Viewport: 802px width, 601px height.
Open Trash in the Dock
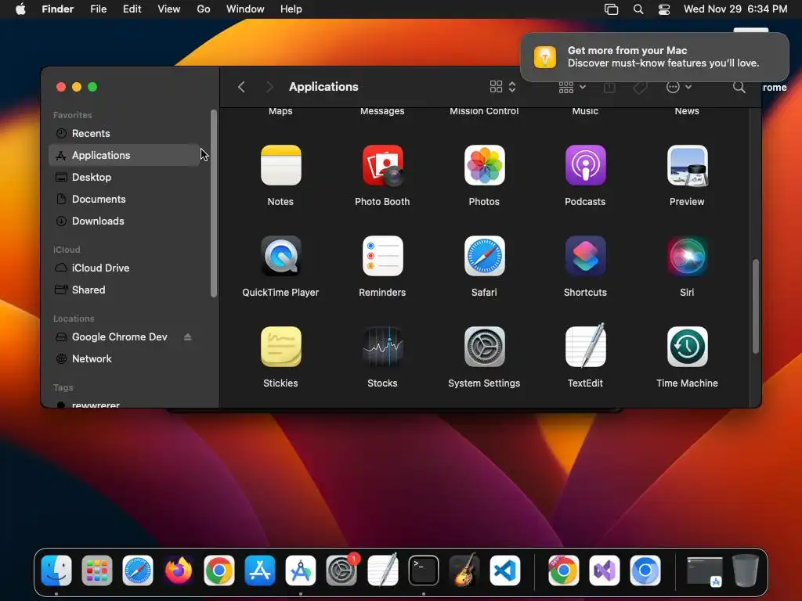pos(746,570)
